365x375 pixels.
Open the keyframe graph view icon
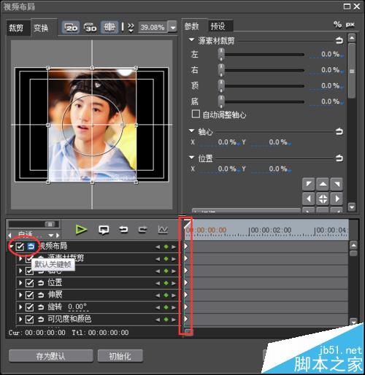163,229
